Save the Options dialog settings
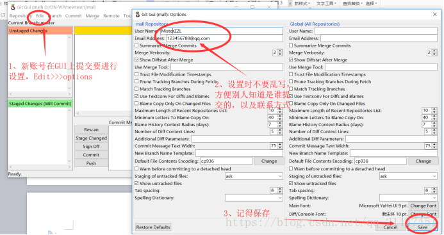This screenshot has width=444, height=235. [x=422, y=227]
